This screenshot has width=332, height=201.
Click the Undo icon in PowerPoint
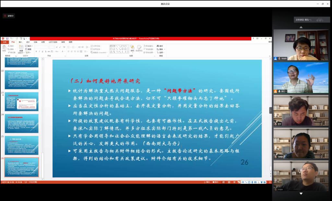[11, 38]
